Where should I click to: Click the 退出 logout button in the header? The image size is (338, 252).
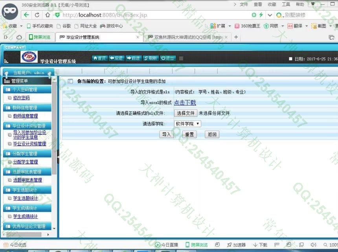[168, 58]
